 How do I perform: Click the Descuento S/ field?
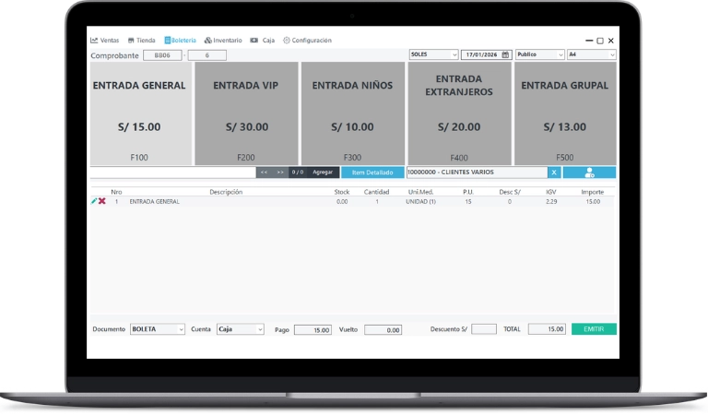pyautogui.click(x=484, y=328)
